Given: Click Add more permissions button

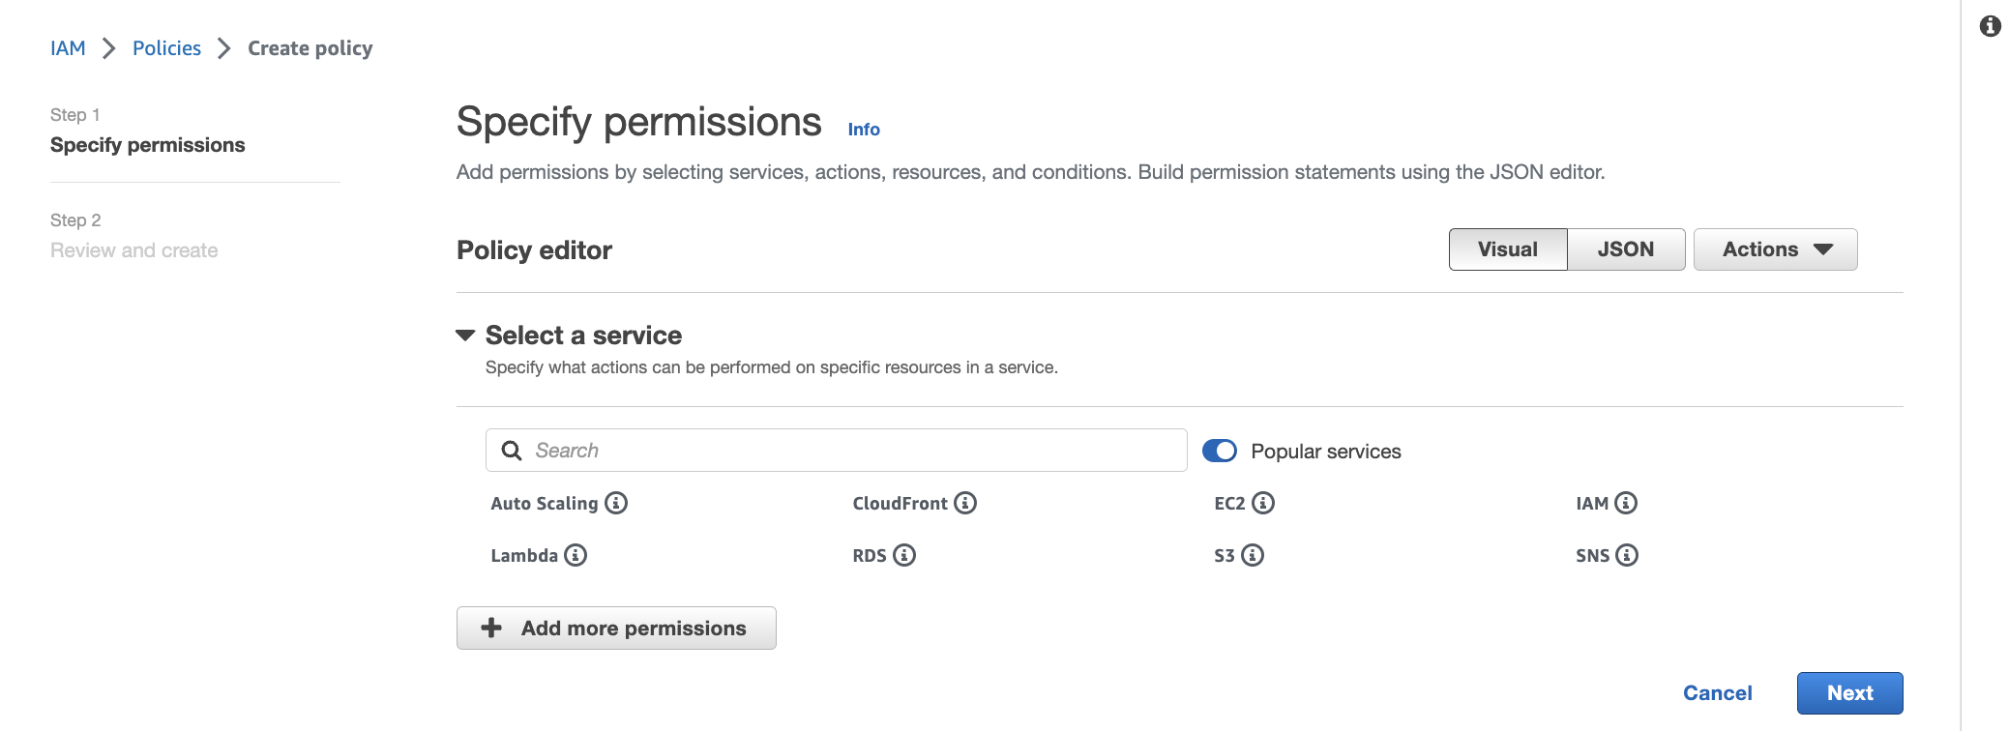Looking at the screenshot, I should point(616,629).
